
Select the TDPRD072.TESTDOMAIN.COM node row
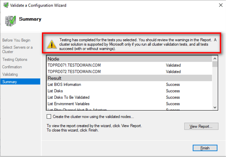(74, 72)
